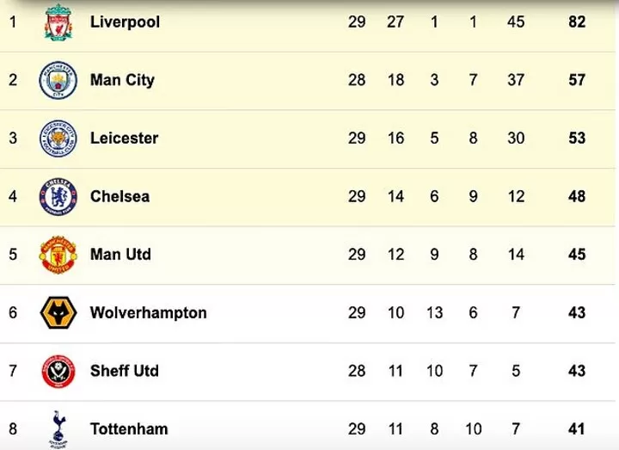619x450 pixels.
Task: Click Liverpool's 82 points total
Action: coord(577,22)
